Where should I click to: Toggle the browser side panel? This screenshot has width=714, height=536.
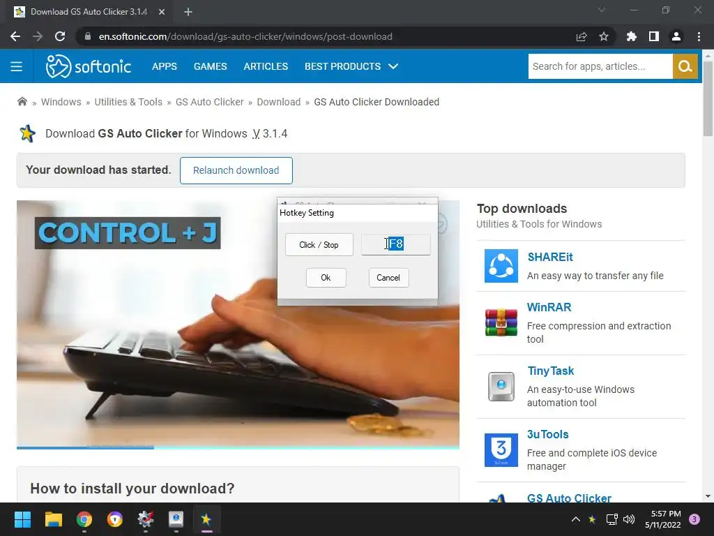654,36
